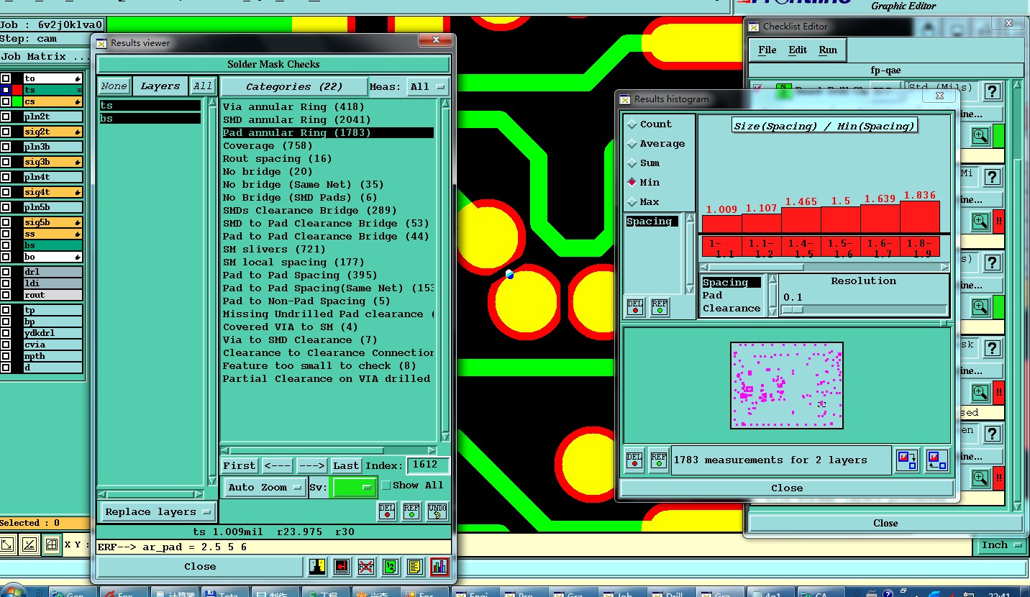
Task: Select 'SM slivers (721)' category
Action: pos(274,250)
